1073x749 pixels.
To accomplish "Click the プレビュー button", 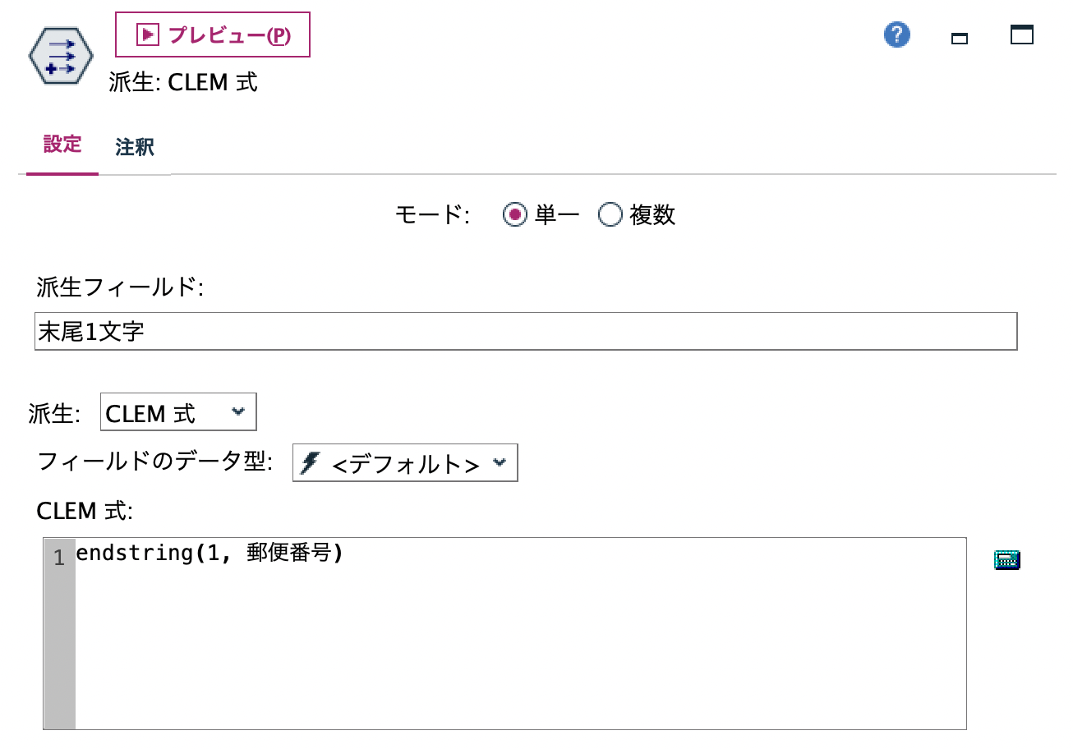I will 211,34.
